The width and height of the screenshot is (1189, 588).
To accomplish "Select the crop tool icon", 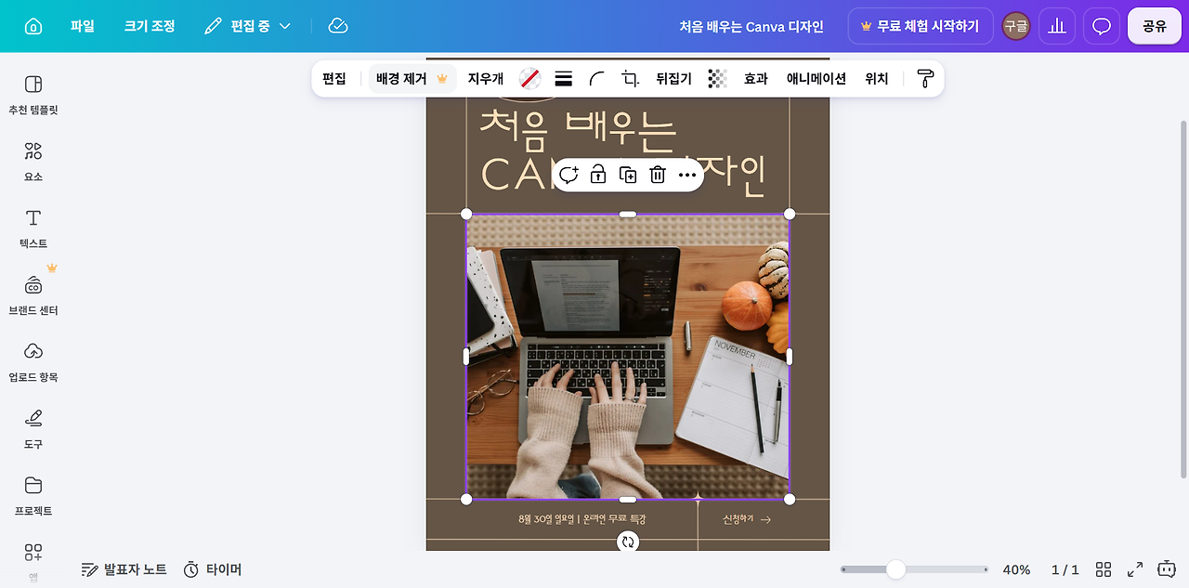I will pyautogui.click(x=631, y=79).
